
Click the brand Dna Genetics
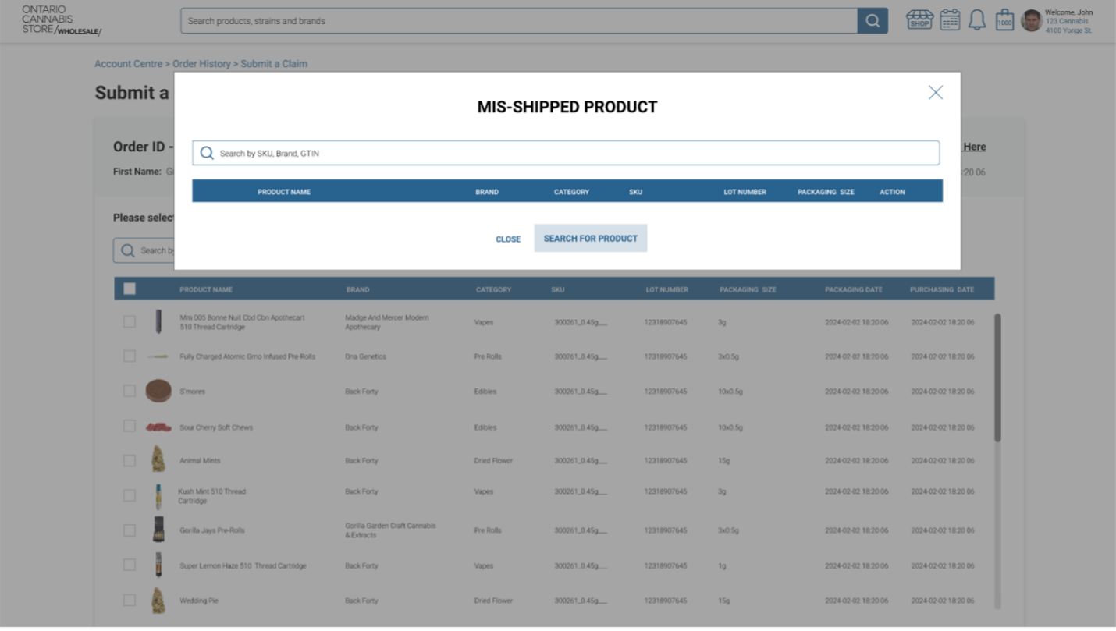pos(365,356)
